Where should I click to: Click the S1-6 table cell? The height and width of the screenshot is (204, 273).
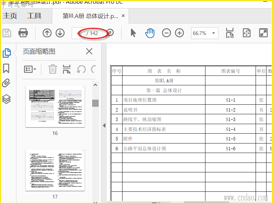231,149
